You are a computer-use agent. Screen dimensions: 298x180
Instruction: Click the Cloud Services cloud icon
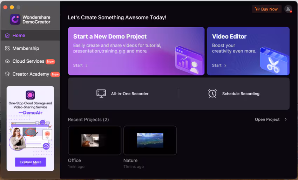click(x=7, y=61)
